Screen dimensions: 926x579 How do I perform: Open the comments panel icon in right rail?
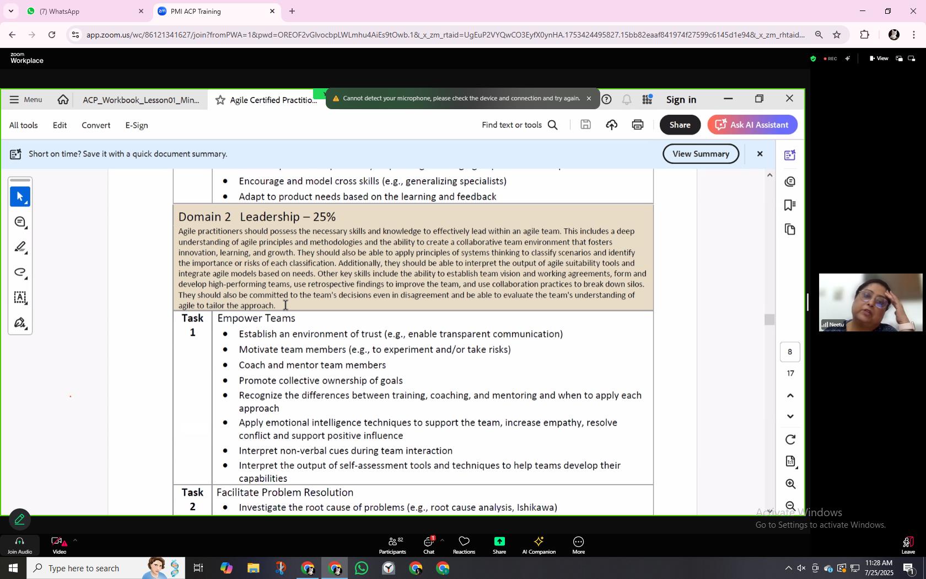tap(790, 181)
